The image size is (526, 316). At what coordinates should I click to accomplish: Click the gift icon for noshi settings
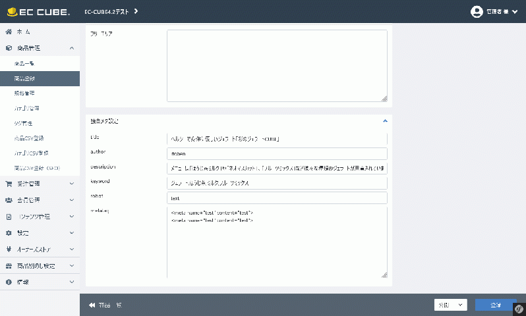(9, 266)
